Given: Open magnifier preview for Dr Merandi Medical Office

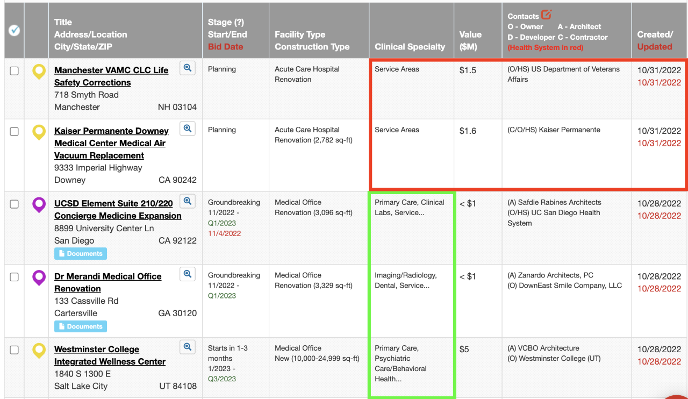Looking at the screenshot, I should point(187,274).
